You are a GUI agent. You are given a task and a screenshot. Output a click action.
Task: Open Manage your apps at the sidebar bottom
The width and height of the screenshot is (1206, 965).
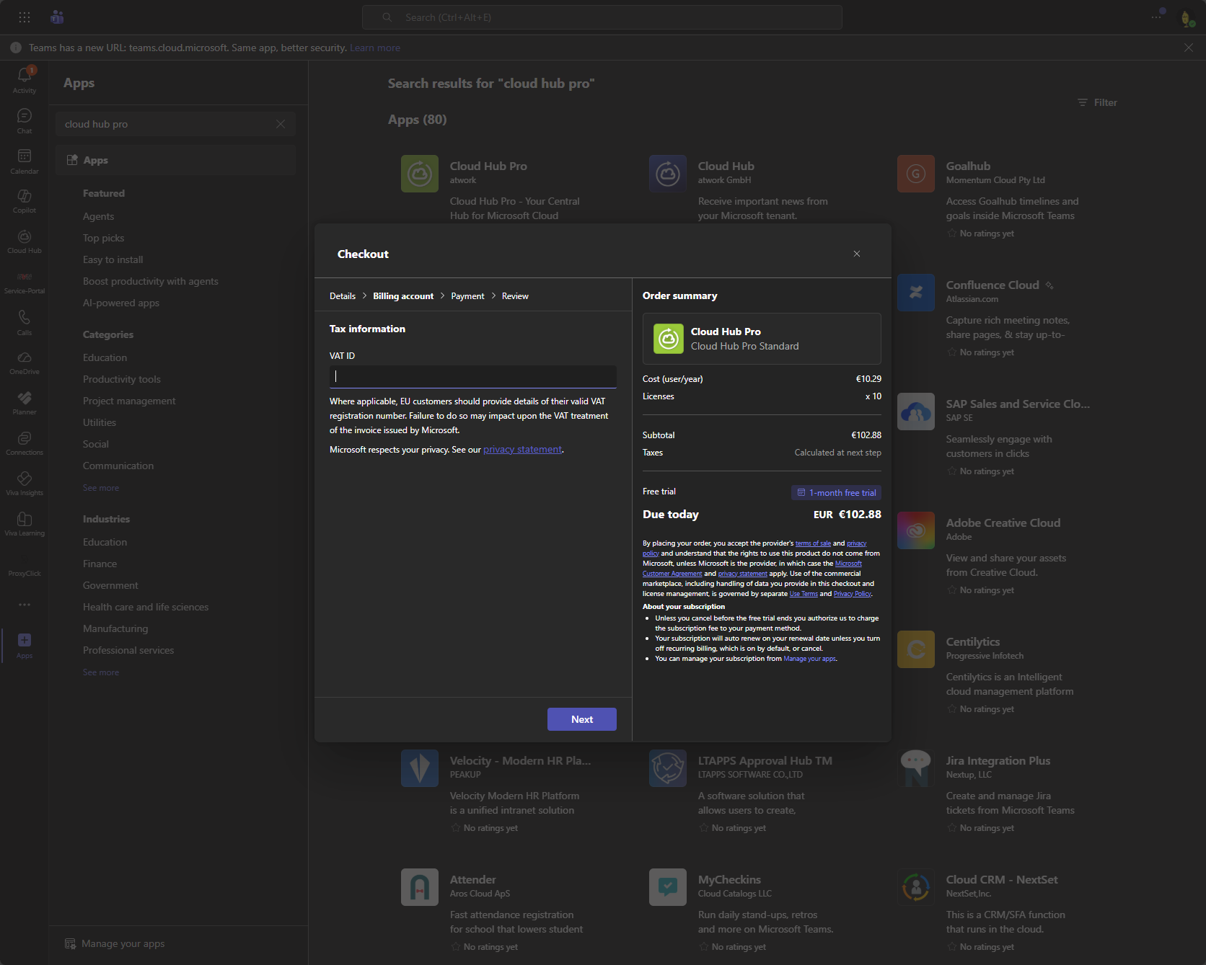[x=115, y=943]
